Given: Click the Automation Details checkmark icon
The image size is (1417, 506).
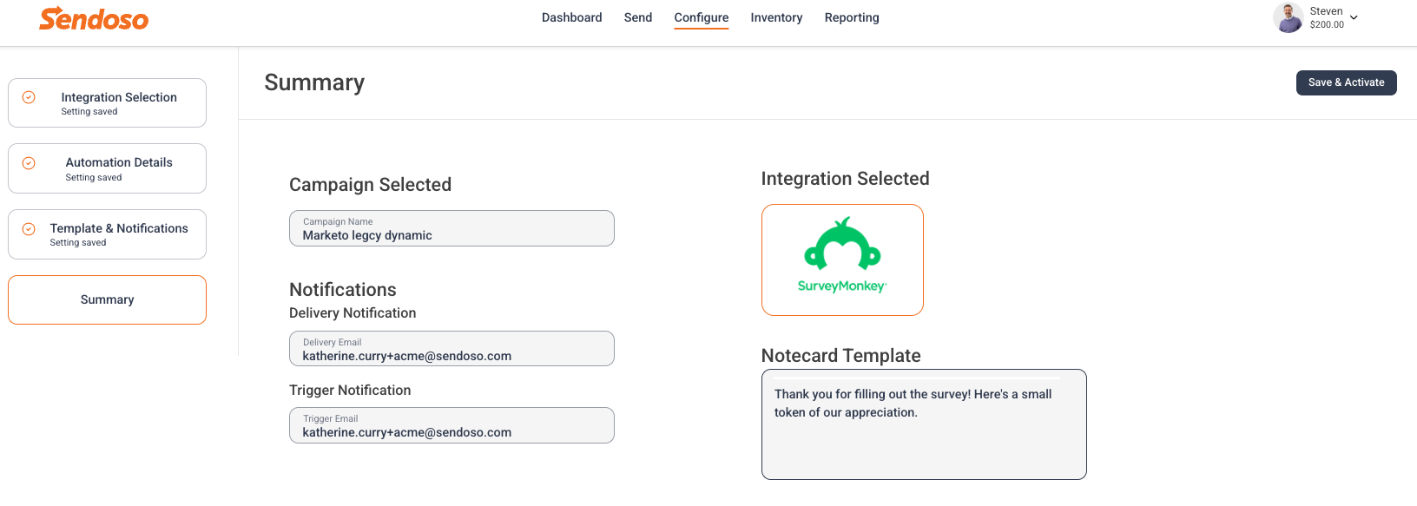Looking at the screenshot, I should [x=29, y=163].
